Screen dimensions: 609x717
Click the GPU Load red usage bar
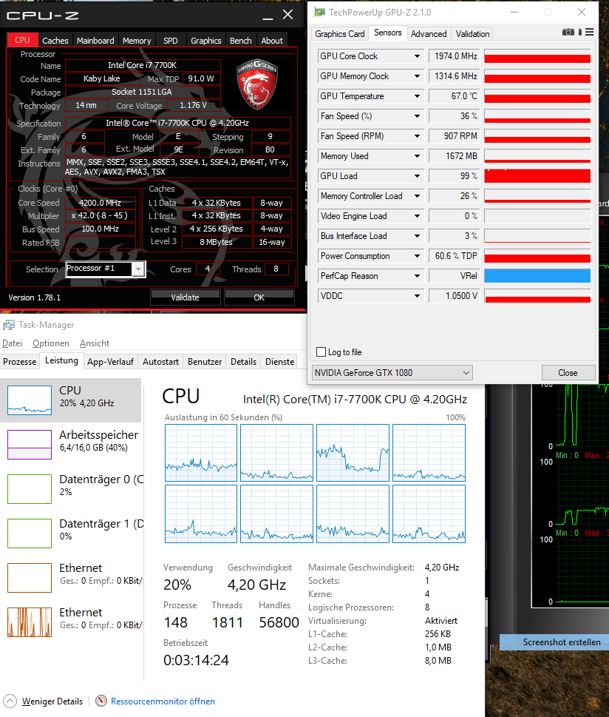(x=537, y=176)
